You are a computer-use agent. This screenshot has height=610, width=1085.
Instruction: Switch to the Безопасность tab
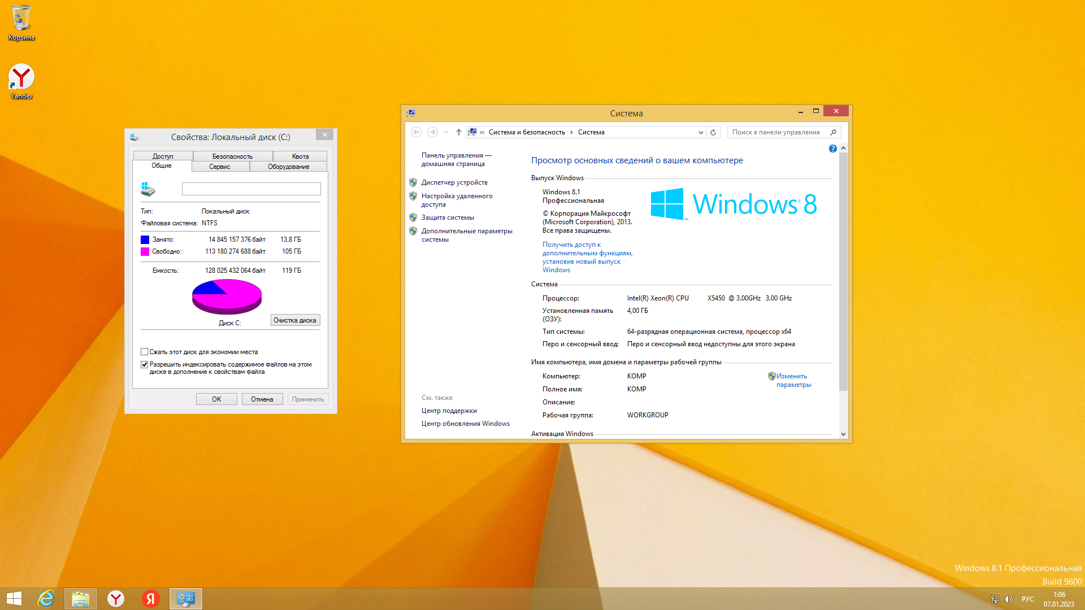[232, 156]
